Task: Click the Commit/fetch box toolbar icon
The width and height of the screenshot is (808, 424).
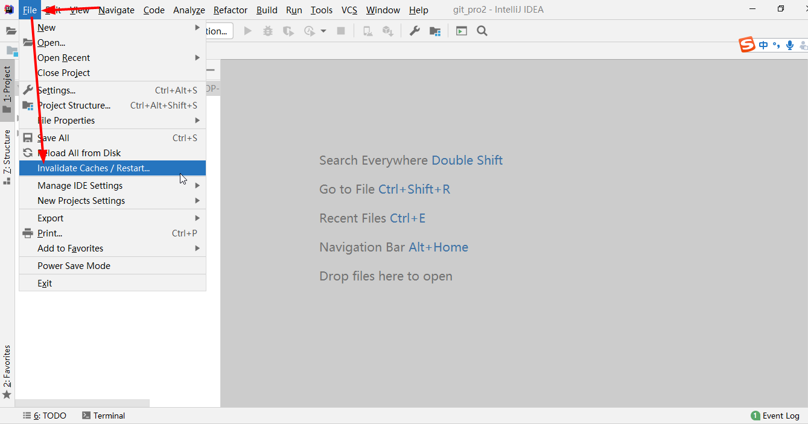Action: (x=387, y=31)
